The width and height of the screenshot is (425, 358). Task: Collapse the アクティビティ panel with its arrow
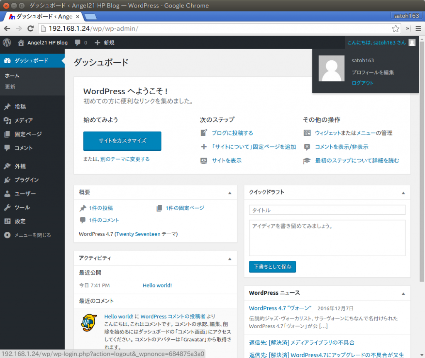point(230,259)
